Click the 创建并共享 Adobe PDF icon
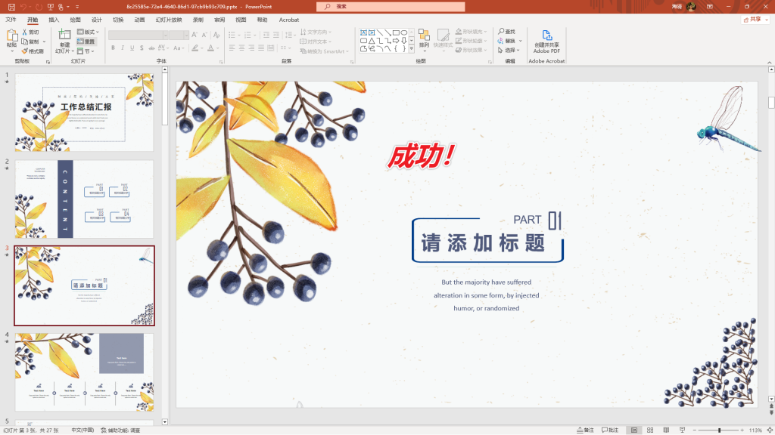 (x=546, y=38)
